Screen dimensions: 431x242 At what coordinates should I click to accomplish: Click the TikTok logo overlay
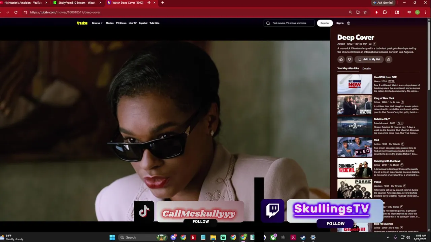144,211
